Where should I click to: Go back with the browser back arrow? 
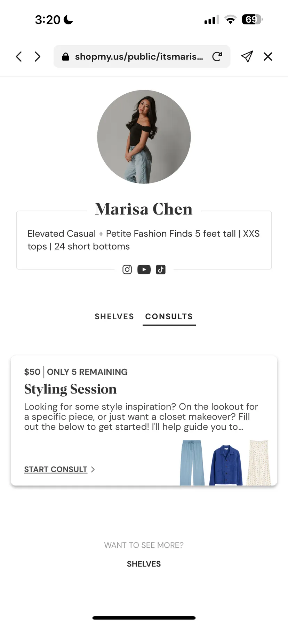click(19, 56)
